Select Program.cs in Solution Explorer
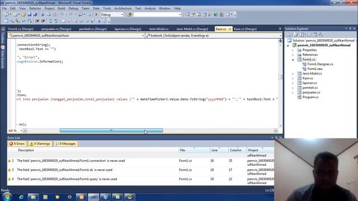Viewport: 358px width, 201px height. click(310, 97)
